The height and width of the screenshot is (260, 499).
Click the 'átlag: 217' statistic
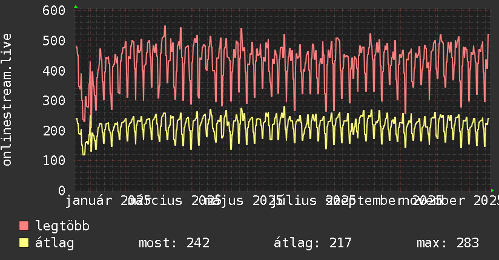tap(312, 243)
